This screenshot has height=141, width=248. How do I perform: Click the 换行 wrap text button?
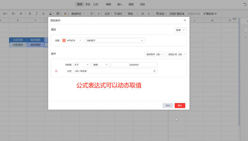click(118, 14)
